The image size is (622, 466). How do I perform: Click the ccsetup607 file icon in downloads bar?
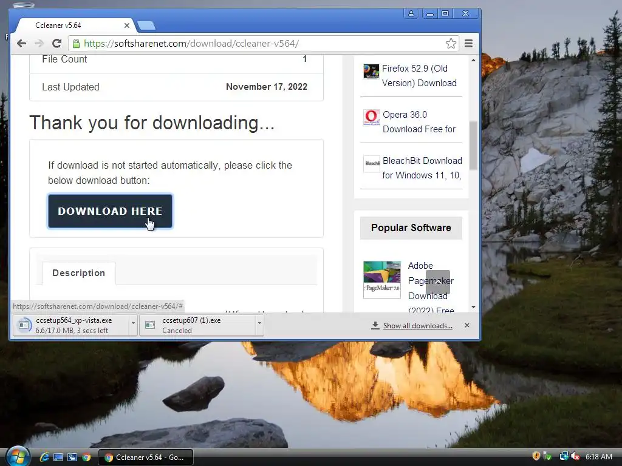[x=150, y=325]
